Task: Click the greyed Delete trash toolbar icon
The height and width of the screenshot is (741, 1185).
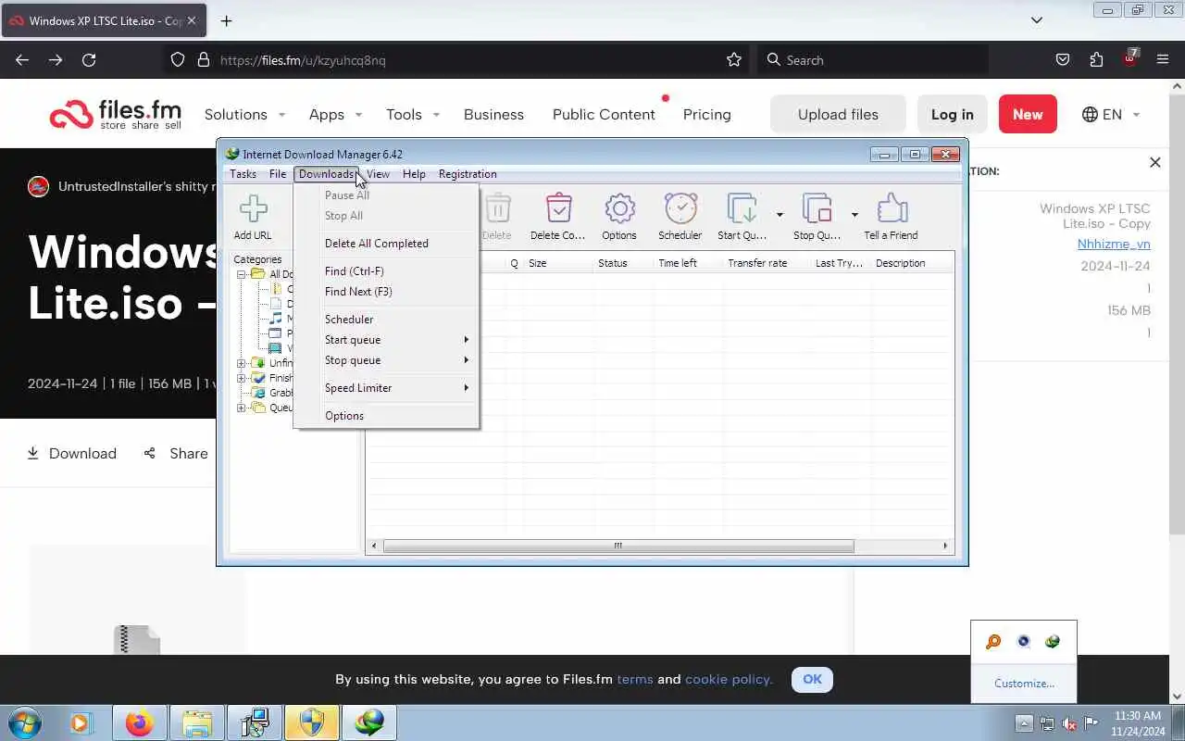Action: coord(497,216)
